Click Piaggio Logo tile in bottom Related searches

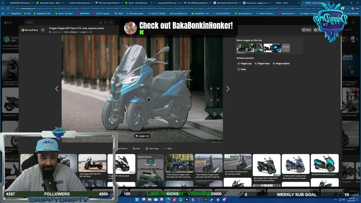[150, 164]
